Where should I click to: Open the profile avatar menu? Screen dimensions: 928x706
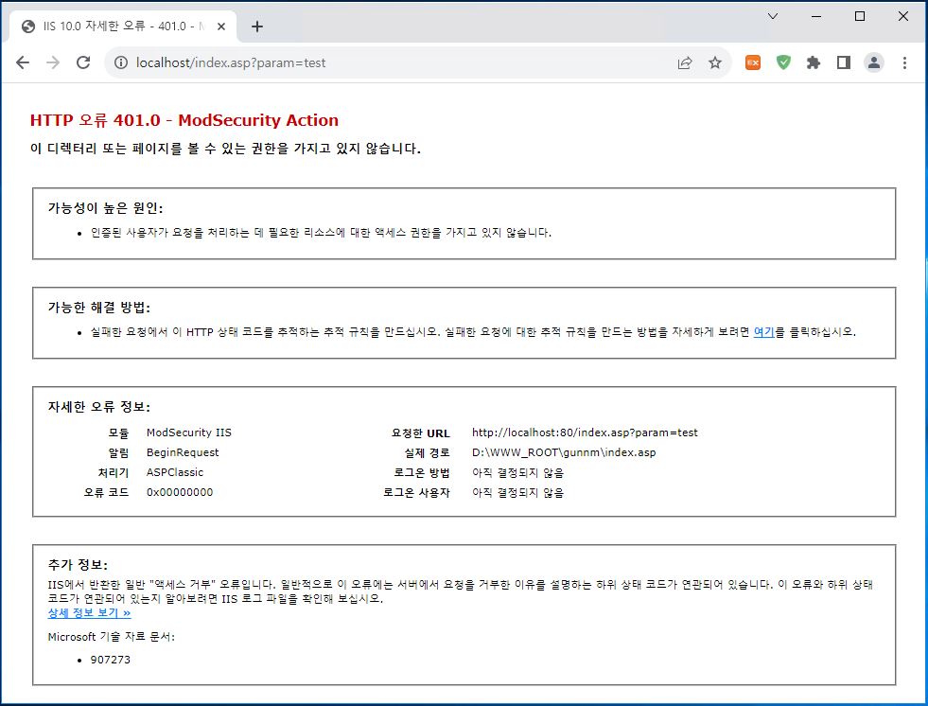873,62
